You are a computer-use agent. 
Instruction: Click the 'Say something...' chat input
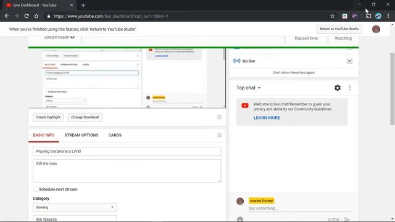click(x=299, y=208)
